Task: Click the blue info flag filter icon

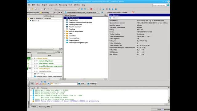Action: click(x=49, y=84)
